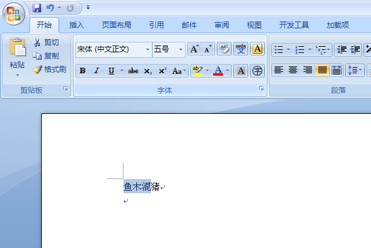Image resolution: width=371 pixels, height=248 pixels.
Task: Click the 剪切 button
Action: click(47, 42)
